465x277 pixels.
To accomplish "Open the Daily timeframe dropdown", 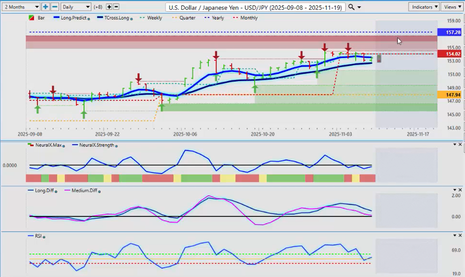I will [76, 7].
